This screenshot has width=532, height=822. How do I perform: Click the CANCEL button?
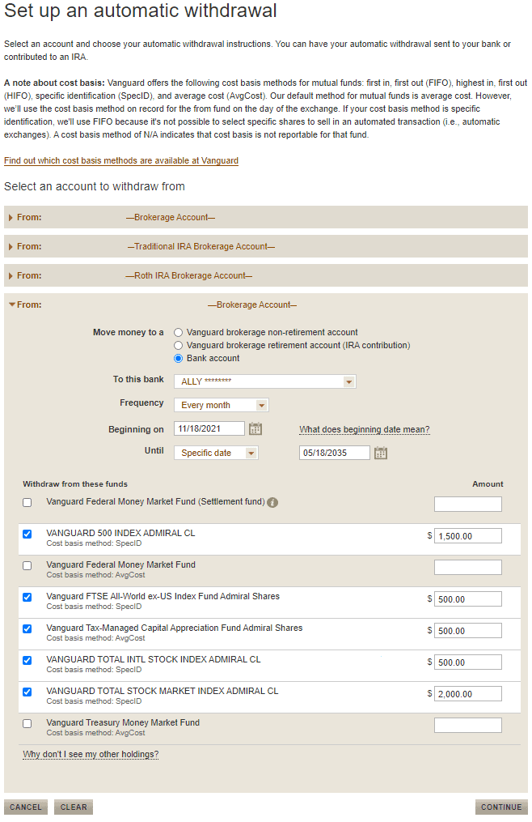[26, 807]
